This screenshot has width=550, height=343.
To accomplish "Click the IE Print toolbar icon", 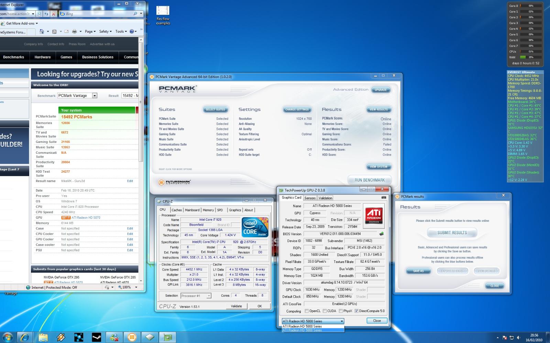I will click(x=74, y=31).
